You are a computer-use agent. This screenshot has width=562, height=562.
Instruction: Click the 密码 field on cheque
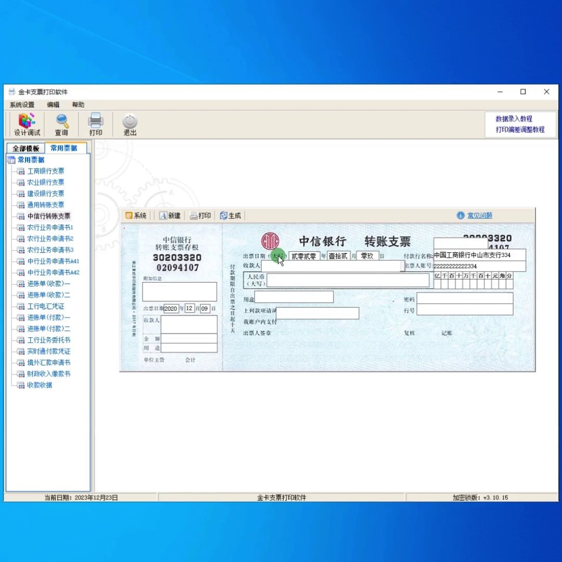465,298
